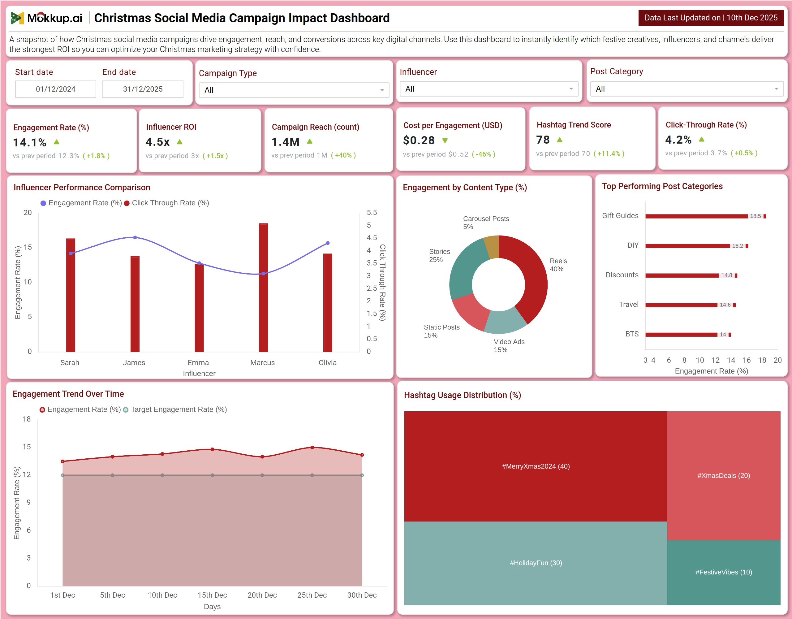Click the Christmas Social Media Campaign dashboard title
The width and height of the screenshot is (792, 619).
(x=242, y=18)
